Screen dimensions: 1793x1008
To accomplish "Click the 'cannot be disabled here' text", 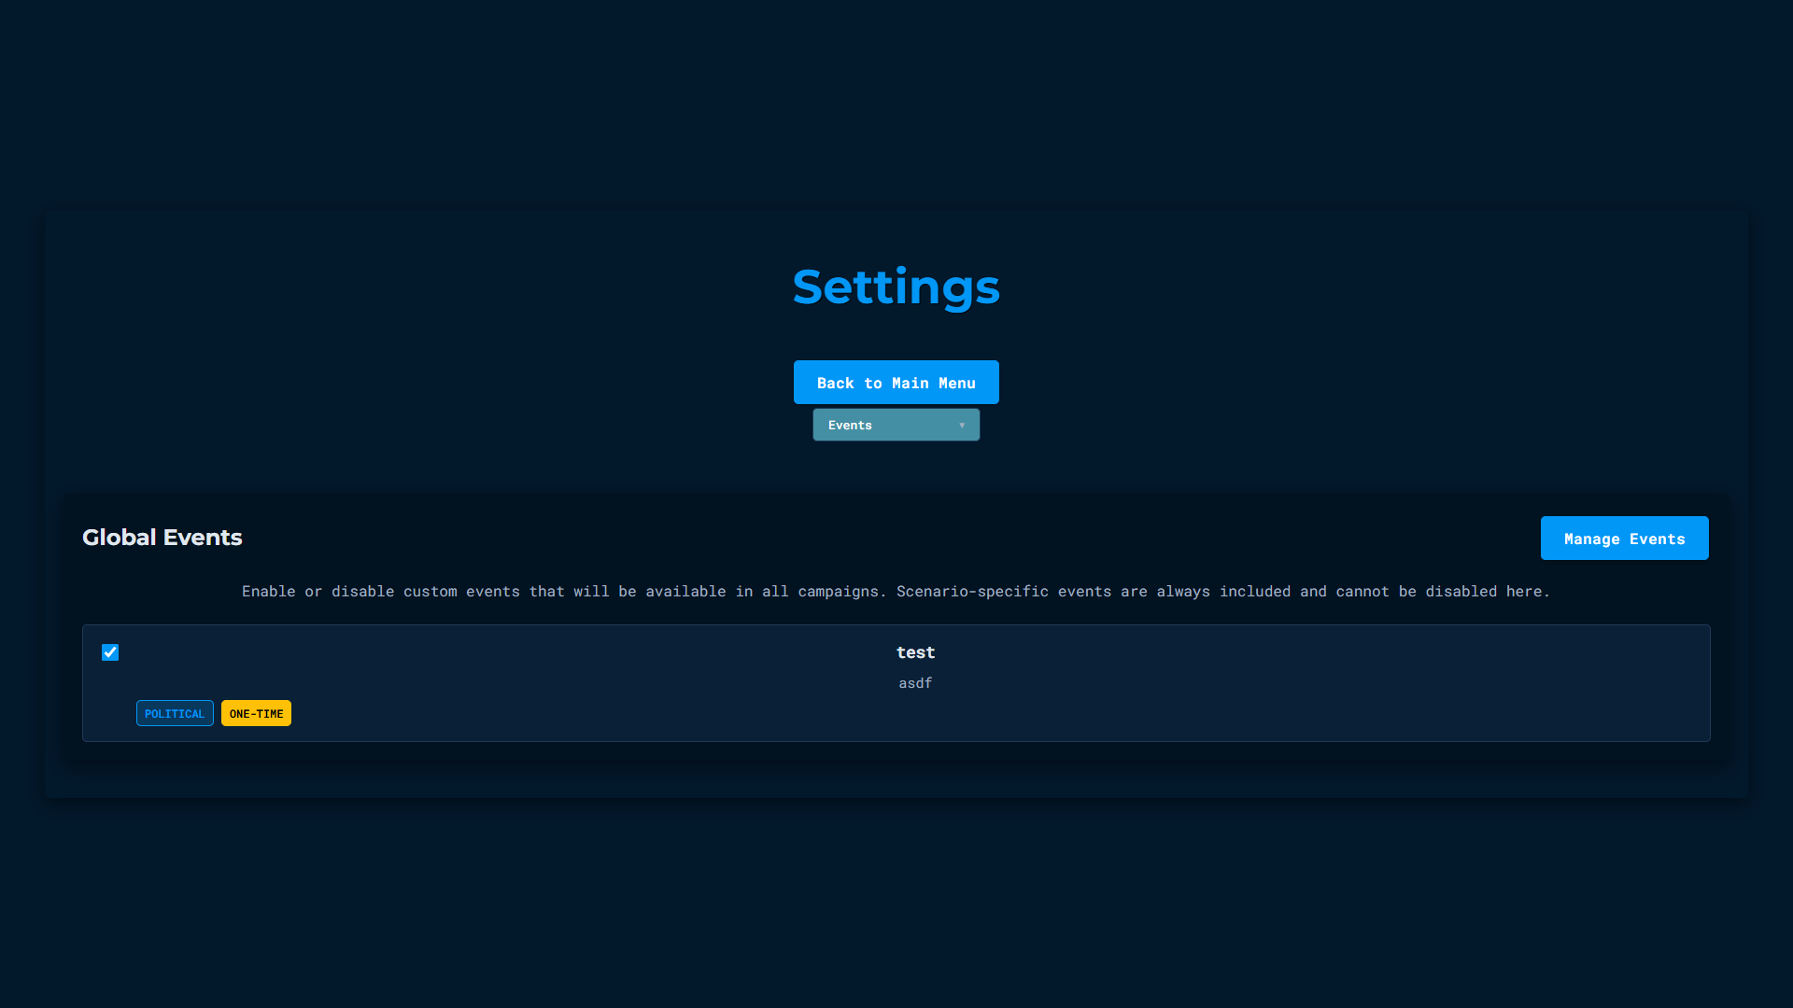I will pos(1442,592).
